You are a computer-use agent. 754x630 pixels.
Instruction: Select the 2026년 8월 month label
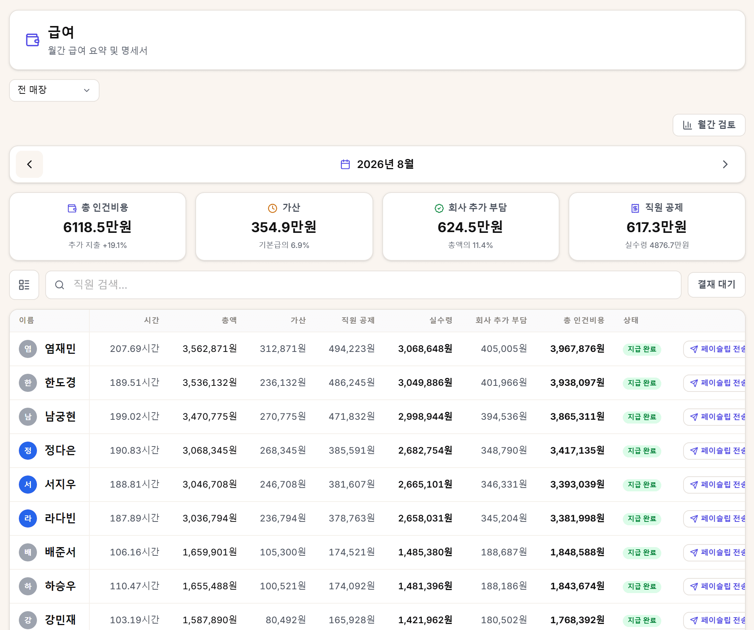click(x=385, y=164)
